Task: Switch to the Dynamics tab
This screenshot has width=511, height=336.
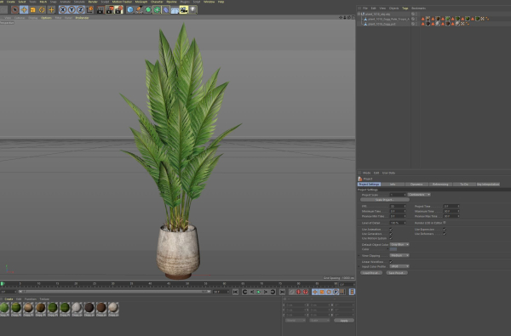Action: [x=416, y=185]
